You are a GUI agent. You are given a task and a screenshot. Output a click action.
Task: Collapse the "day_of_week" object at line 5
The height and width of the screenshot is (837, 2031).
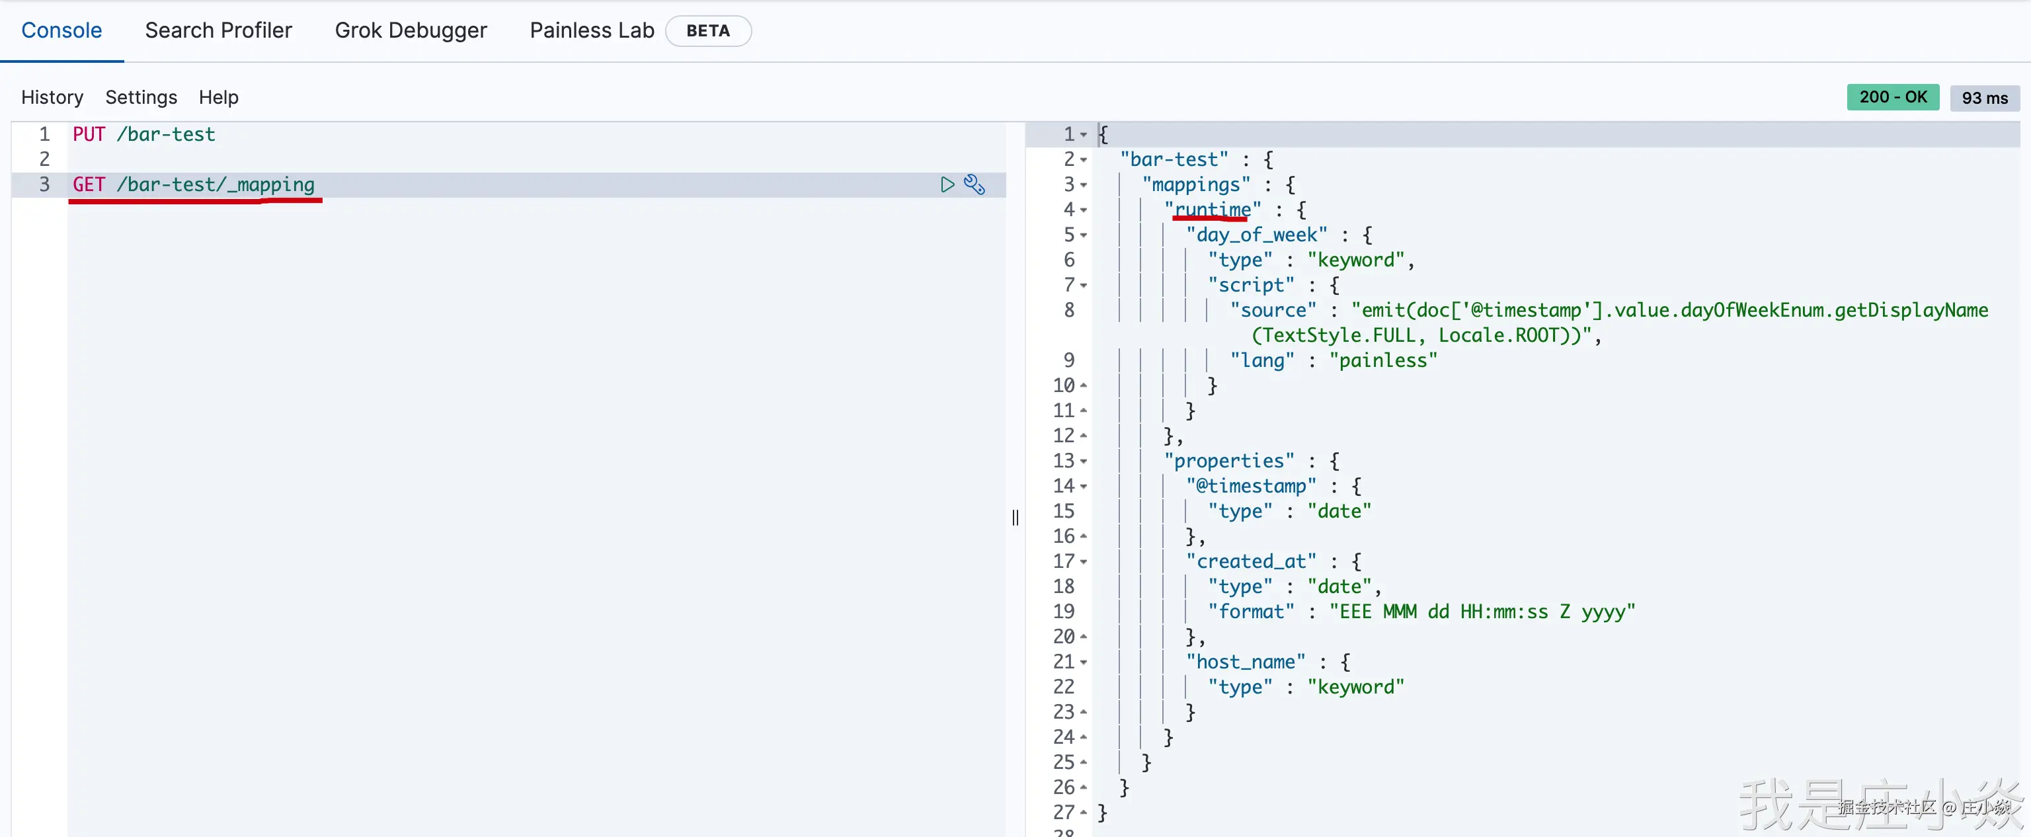(x=1084, y=235)
